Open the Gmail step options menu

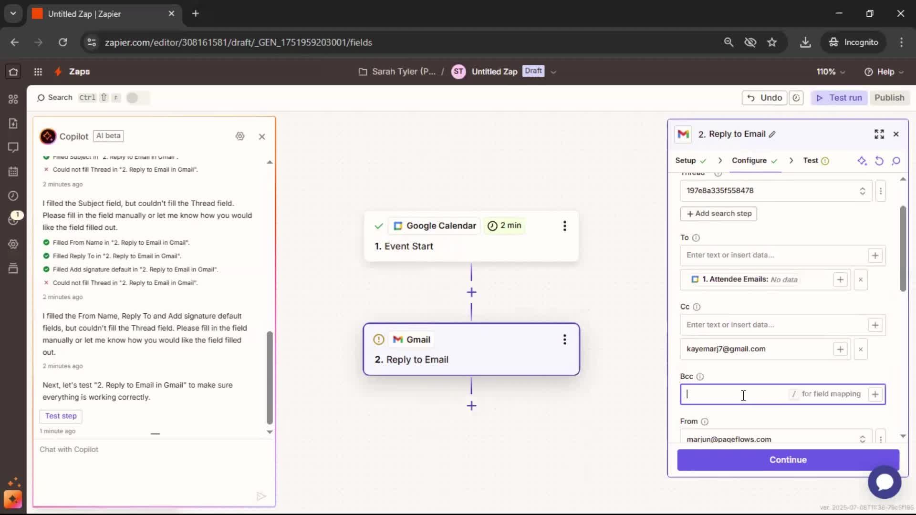(565, 340)
